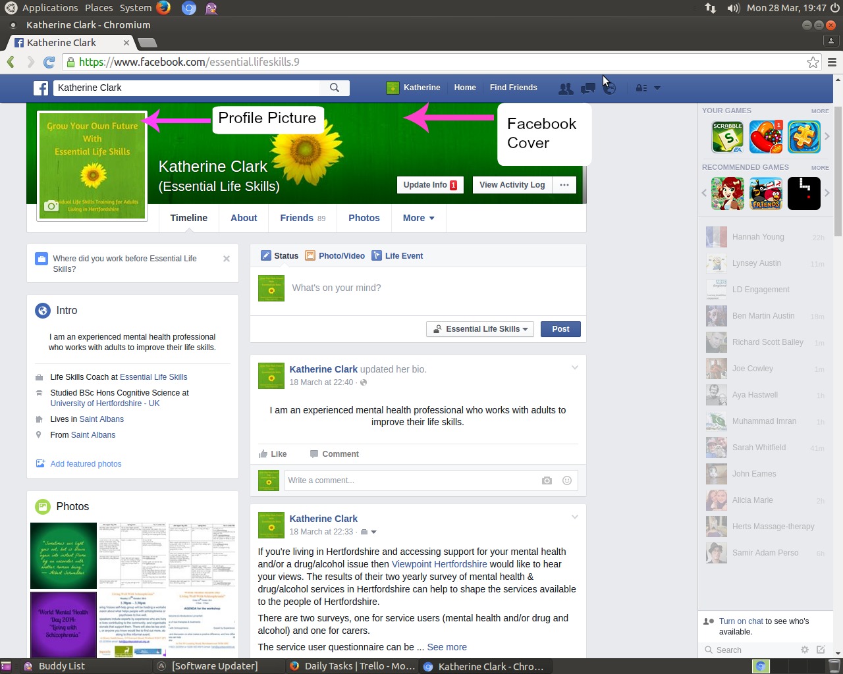
Task: Launch Scrabble game icon
Action: tap(728, 137)
